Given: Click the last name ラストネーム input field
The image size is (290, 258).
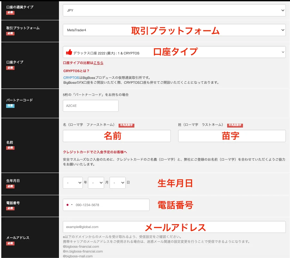Looking at the screenshot, I should click(231, 136).
